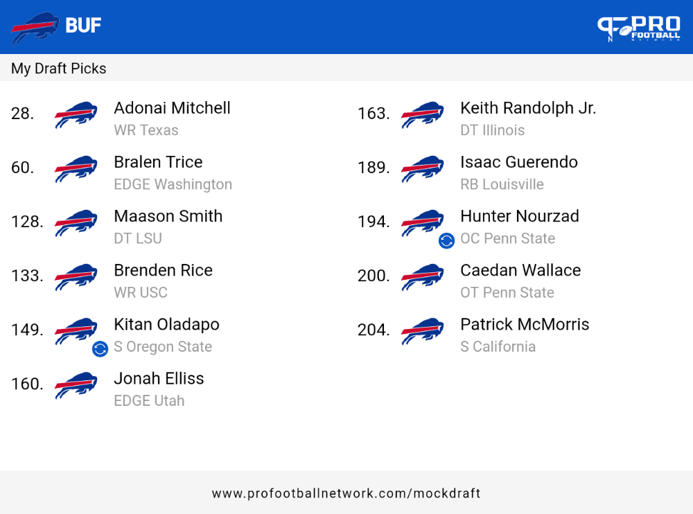Click Bills logo next to pick 204
693x514 pixels.
coord(423,330)
